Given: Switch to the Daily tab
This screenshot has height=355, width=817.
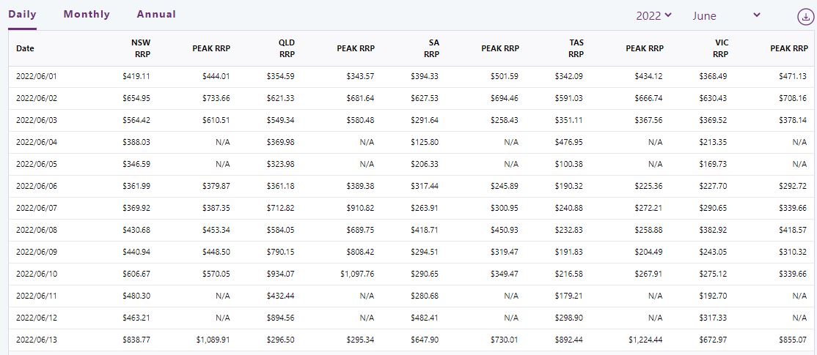Looking at the screenshot, I should point(23,15).
